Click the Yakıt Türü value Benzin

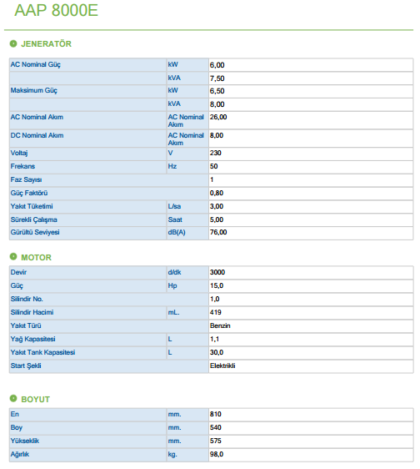(220, 325)
